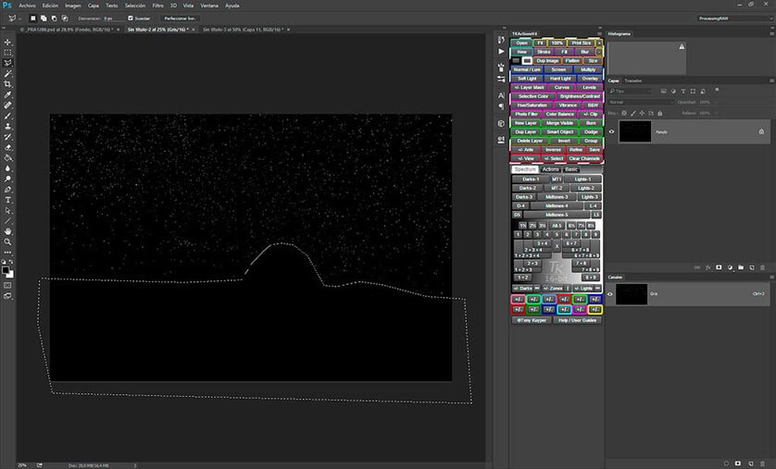Open the layer blend mode dropdown
The width and height of the screenshot is (776, 469).
(641, 103)
